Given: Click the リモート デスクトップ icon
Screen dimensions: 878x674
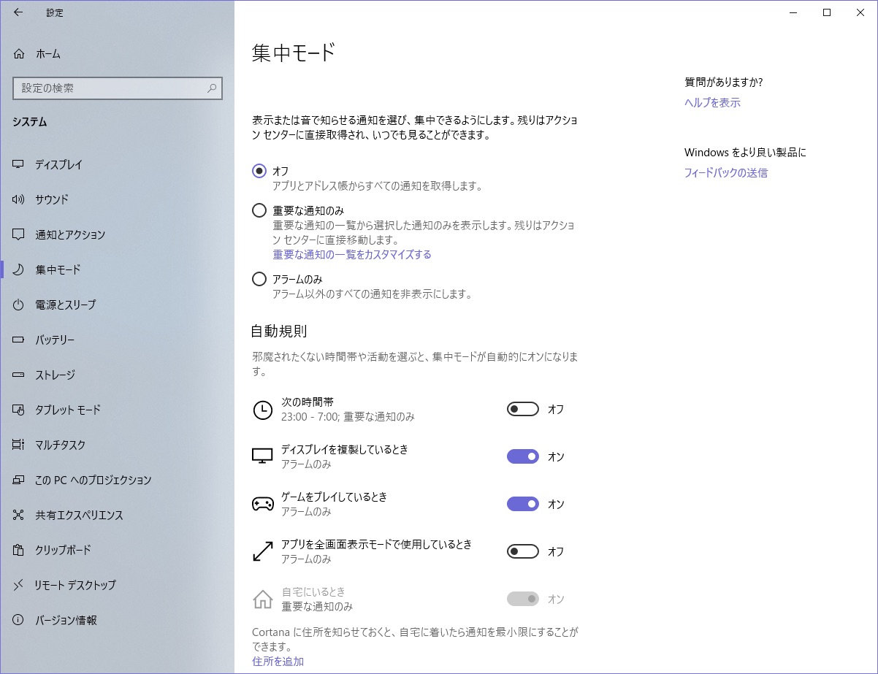Looking at the screenshot, I should 19,585.
